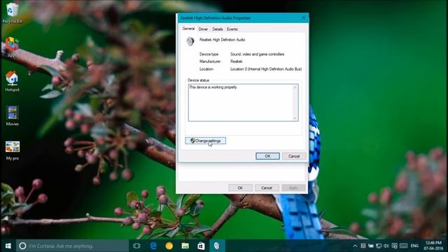Select the active speaker app taskbar icon
Image resolution: width=448 pixels, height=252 pixels.
coord(217,246)
